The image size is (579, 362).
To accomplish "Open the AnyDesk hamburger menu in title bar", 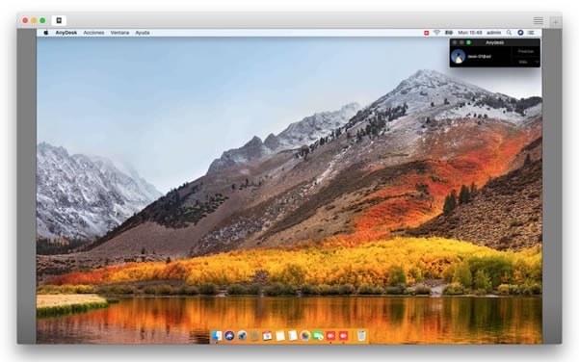I will click(x=538, y=20).
